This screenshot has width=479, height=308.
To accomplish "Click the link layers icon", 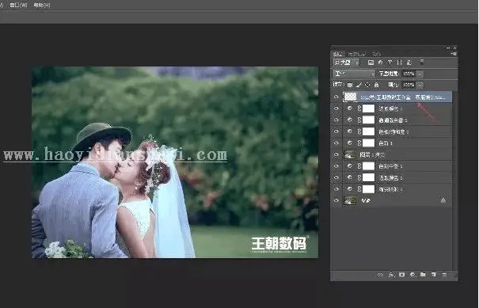I will click(380, 275).
